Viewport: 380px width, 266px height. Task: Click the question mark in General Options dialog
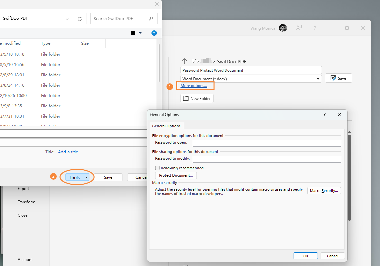pos(325,114)
